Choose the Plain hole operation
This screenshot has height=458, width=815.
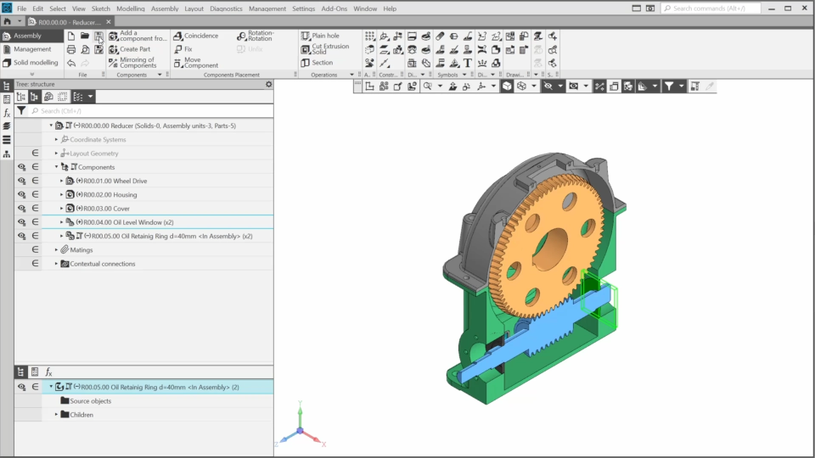coord(324,36)
